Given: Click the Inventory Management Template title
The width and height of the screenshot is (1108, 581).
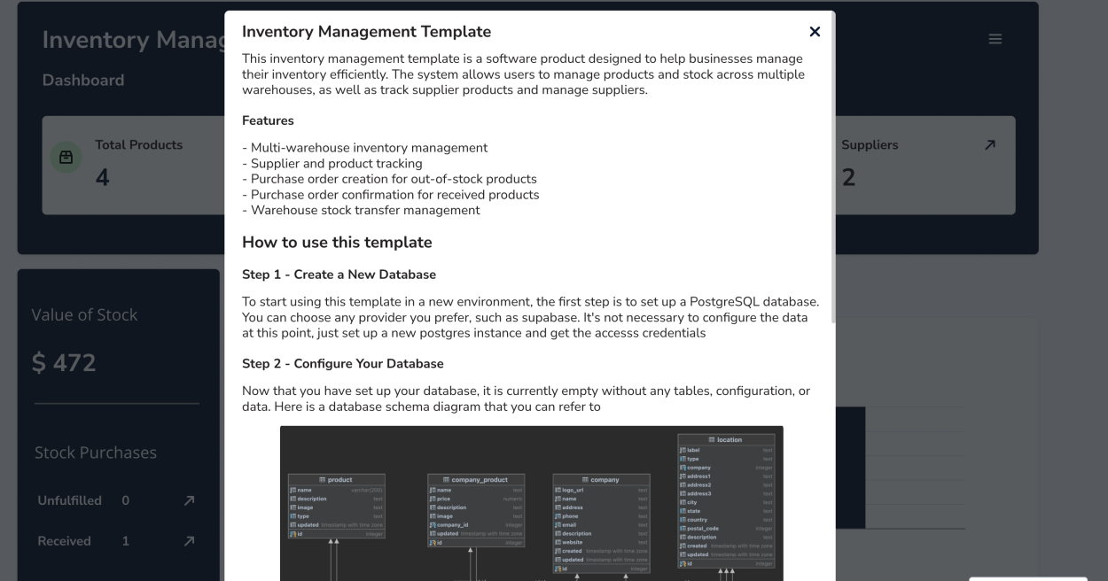Looking at the screenshot, I should [366, 32].
